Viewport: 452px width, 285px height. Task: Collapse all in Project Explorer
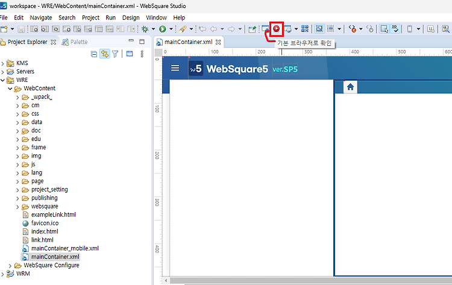[x=93, y=54]
